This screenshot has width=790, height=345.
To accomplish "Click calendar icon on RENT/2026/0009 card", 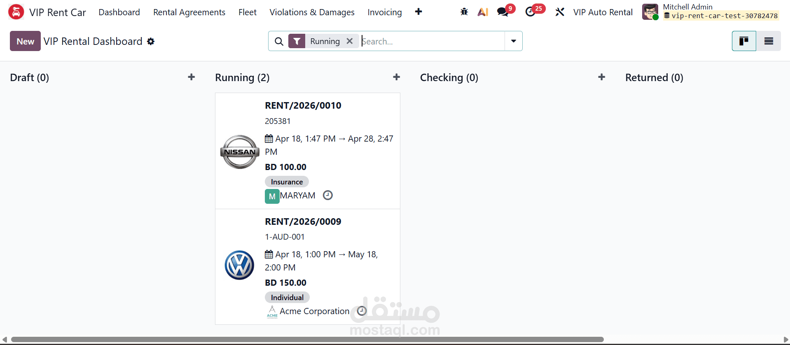I will pos(269,254).
